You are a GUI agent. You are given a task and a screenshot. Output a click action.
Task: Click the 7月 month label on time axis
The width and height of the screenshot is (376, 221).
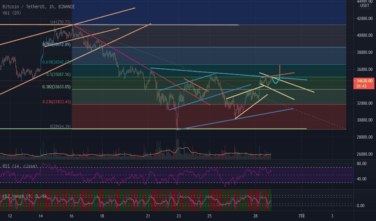point(302,216)
